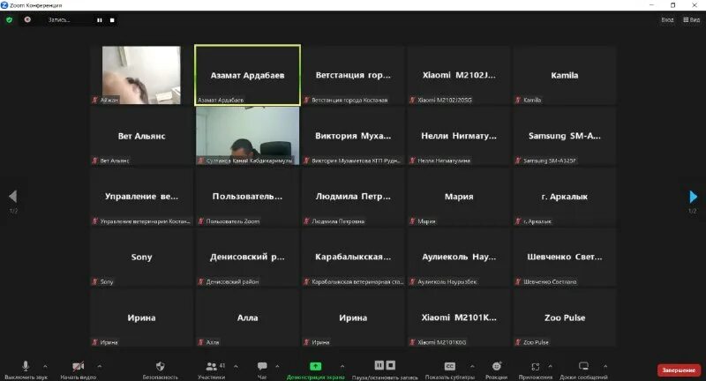Expand the arrow next to Participants
This screenshot has height=381, width=706.
236,366
